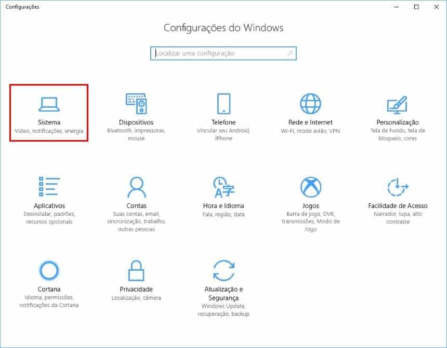447x348 pixels.
Task: Click the Jogos label
Action: pos(311,206)
